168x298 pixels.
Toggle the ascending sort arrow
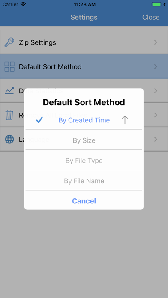click(125, 120)
